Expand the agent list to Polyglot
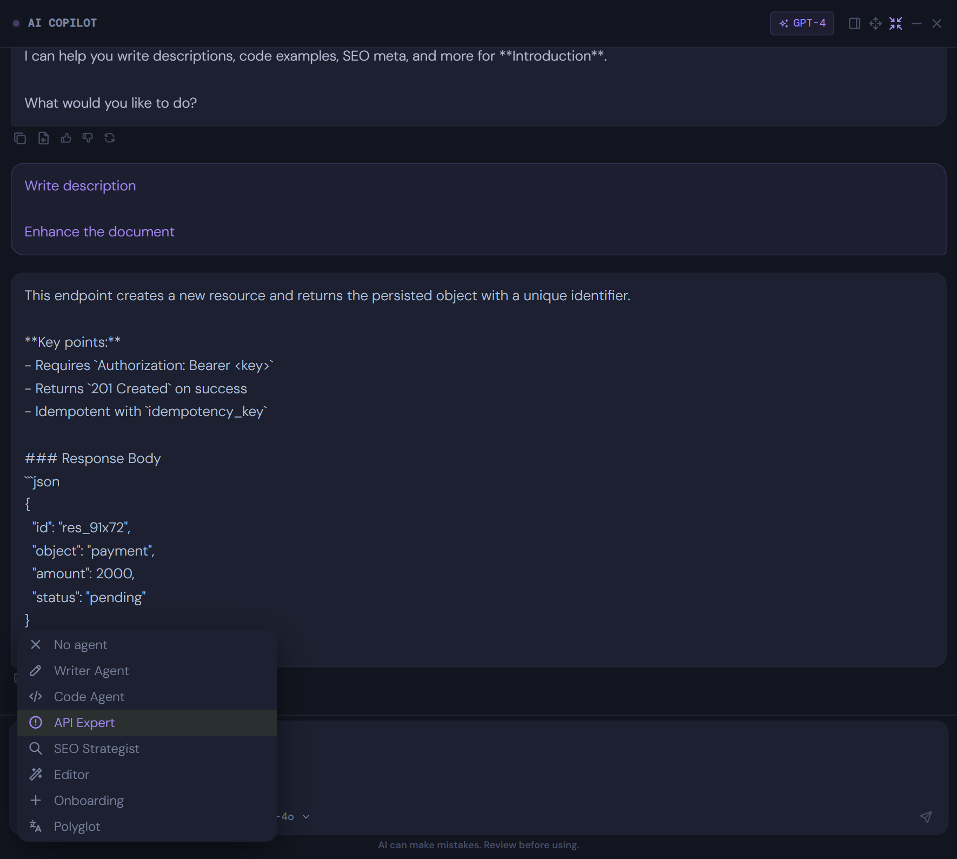 pyautogui.click(x=77, y=826)
